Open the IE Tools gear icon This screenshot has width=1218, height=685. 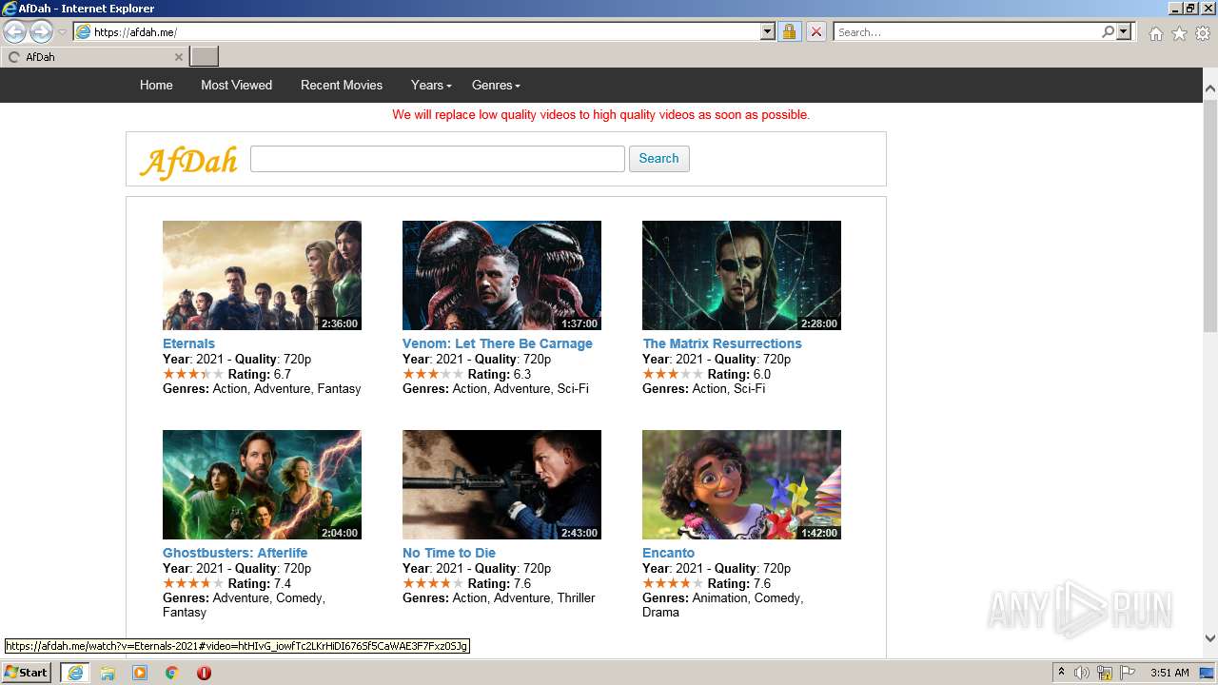coord(1203,33)
